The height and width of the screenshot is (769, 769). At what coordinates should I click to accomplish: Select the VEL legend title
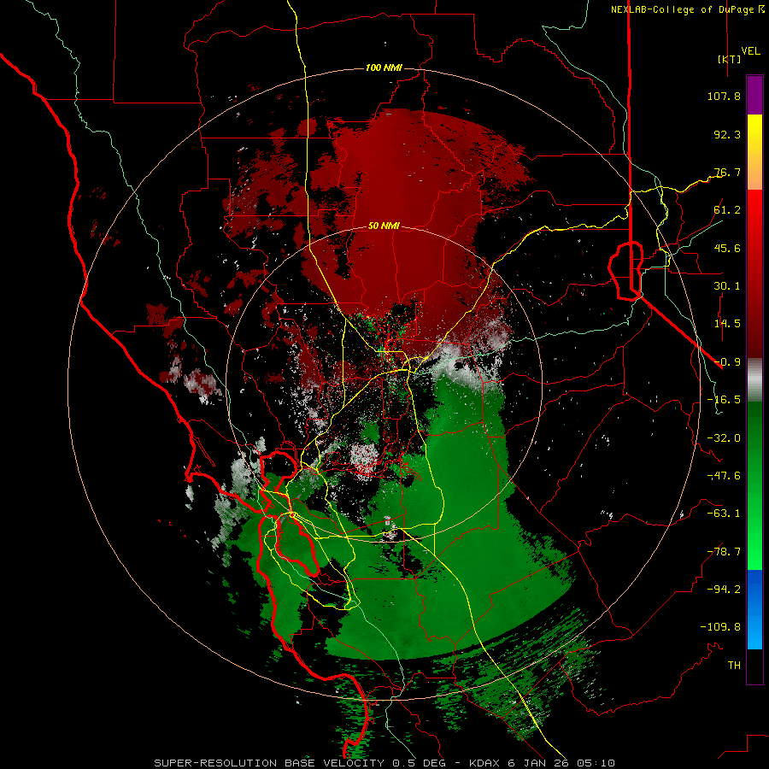pyautogui.click(x=751, y=51)
